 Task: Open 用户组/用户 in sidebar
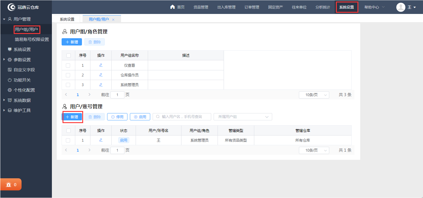(26, 29)
